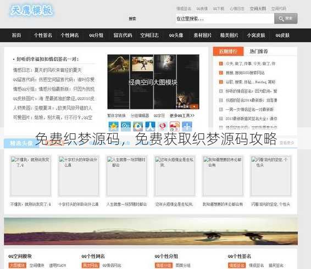Open rank 6 item 一男一女情侣签名

[249, 109]
